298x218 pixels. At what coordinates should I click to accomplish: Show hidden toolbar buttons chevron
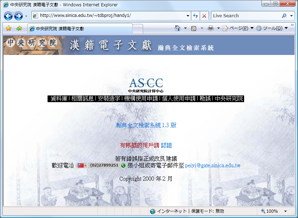pos(292,25)
